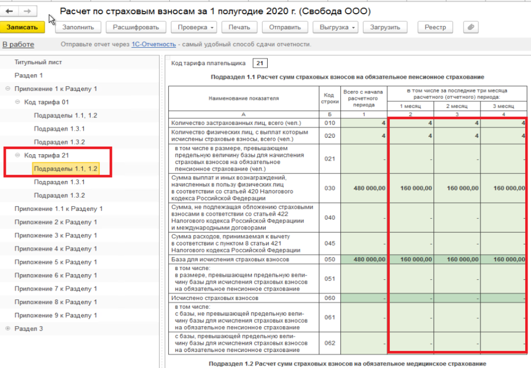
Task: Open the В работе status link
Action: (x=18, y=44)
